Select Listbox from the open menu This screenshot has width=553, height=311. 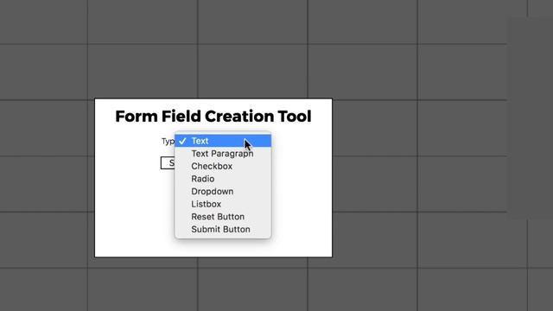click(x=223, y=204)
